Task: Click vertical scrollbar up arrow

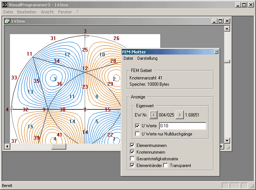Action: pos(227,28)
